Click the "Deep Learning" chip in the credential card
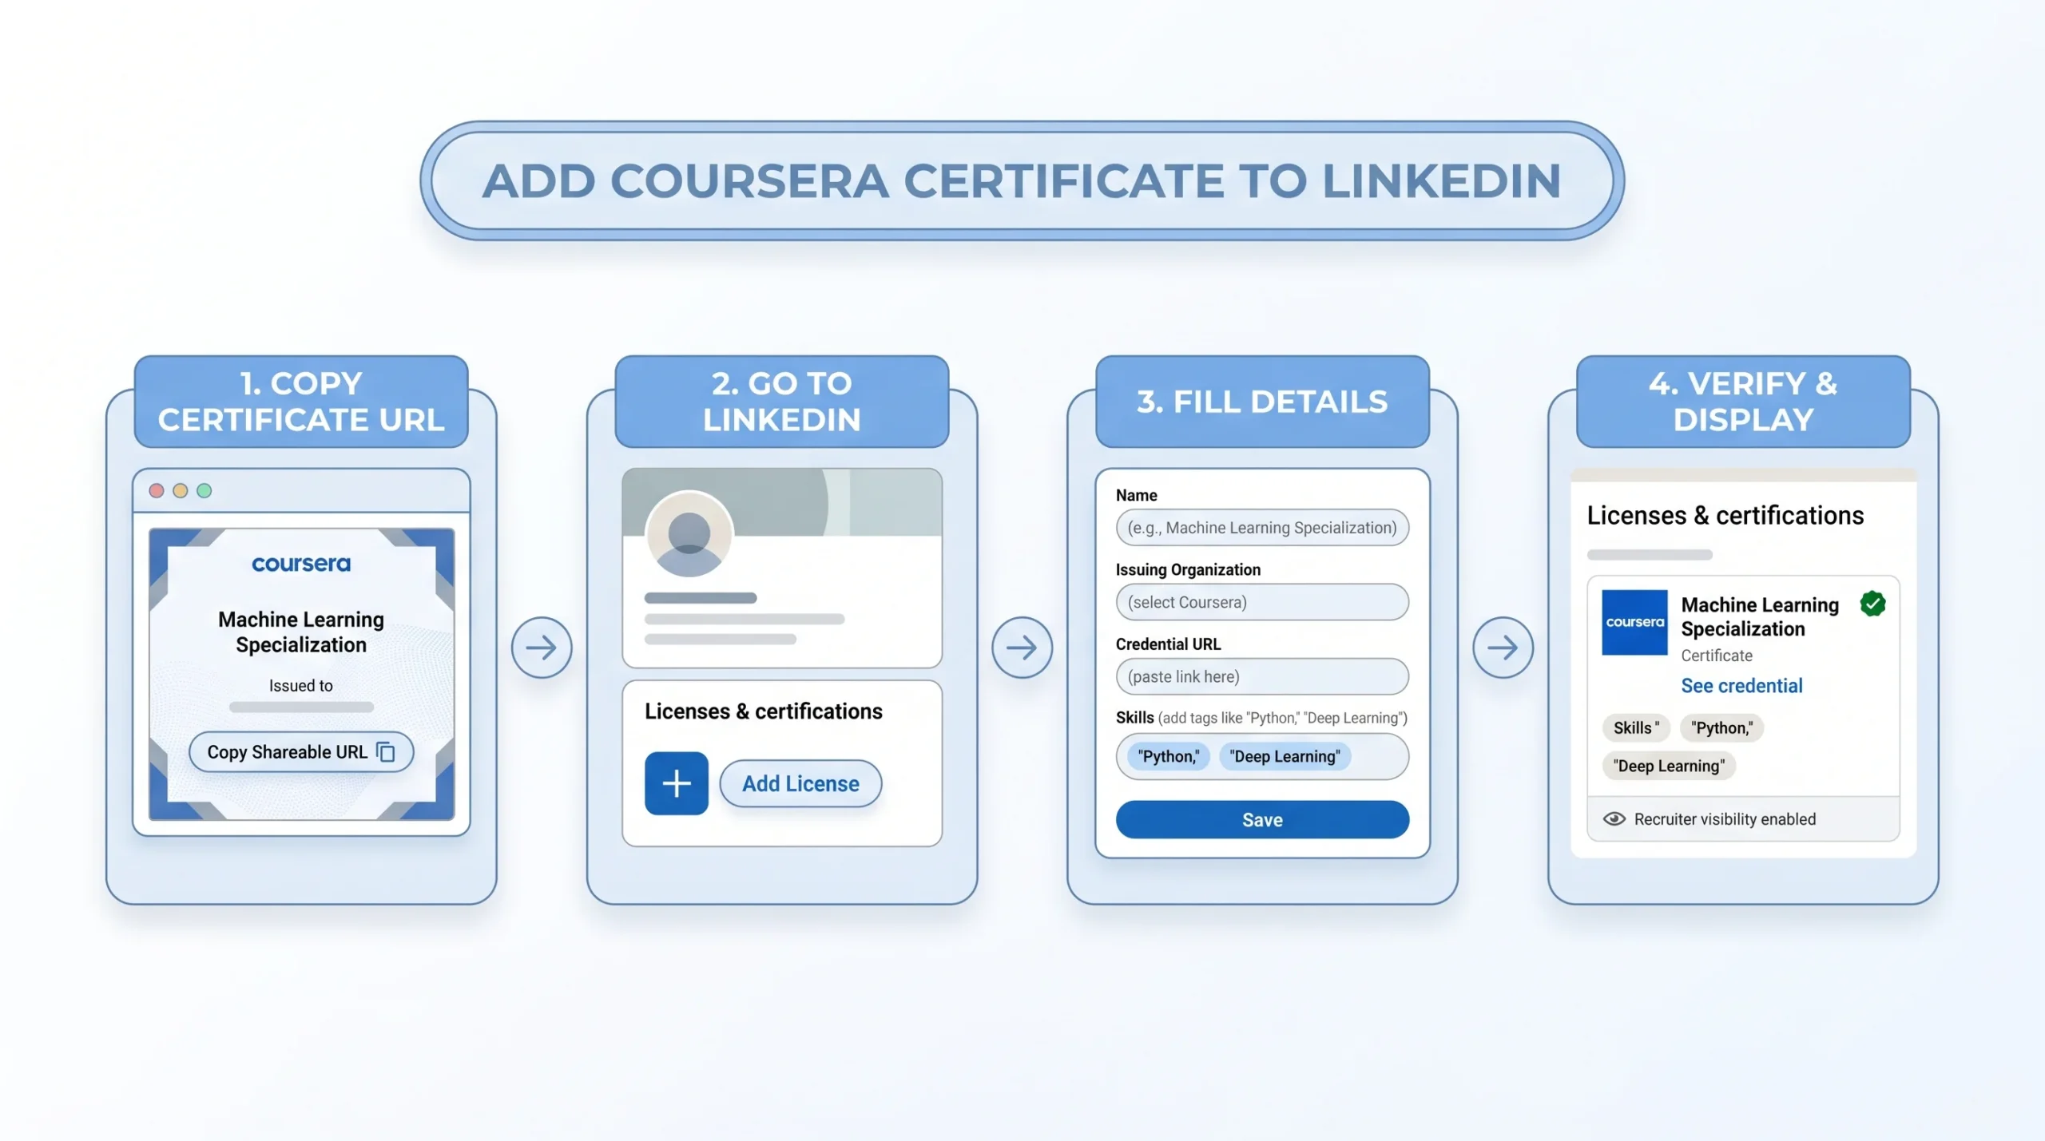Screen dimensions: 2045x1141 pyautogui.click(x=1669, y=766)
